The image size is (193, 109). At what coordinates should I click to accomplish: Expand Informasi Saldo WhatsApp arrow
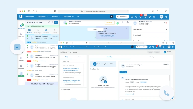tap(57, 26)
